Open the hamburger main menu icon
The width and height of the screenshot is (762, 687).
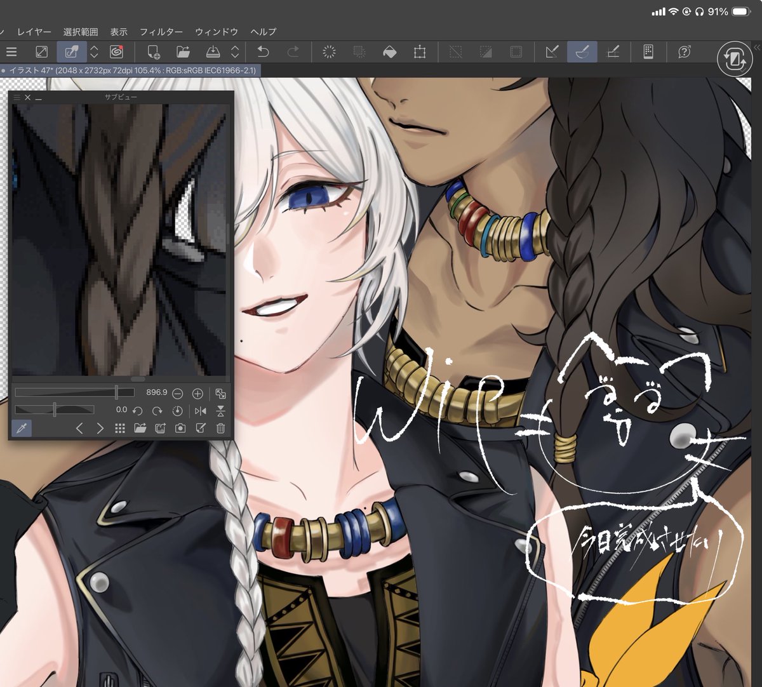click(11, 52)
